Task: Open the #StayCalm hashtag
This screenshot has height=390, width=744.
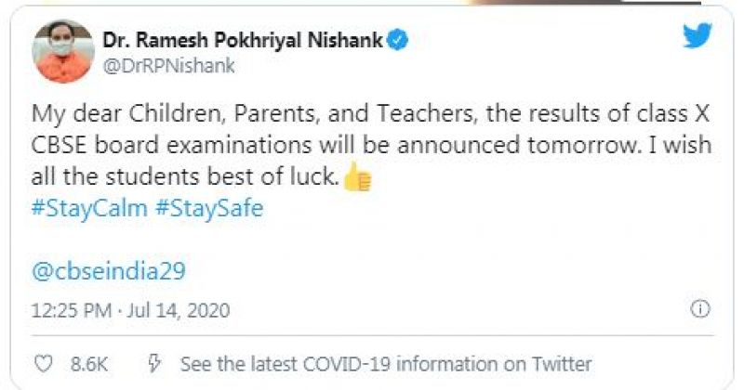Action: point(89,208)
